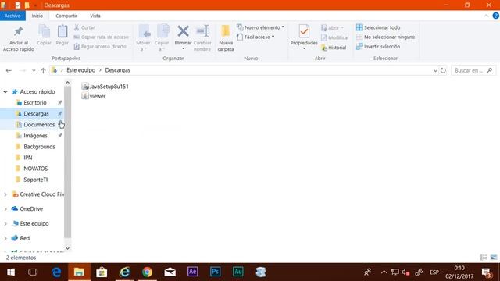Go back with the left arrow

click(x=9, y=70)
